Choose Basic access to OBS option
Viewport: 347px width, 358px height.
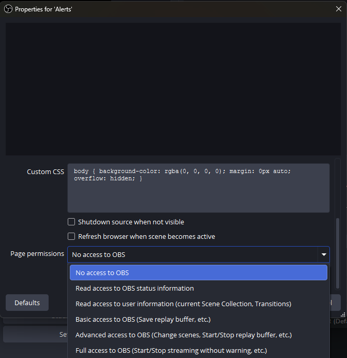(x=199, y=319)
